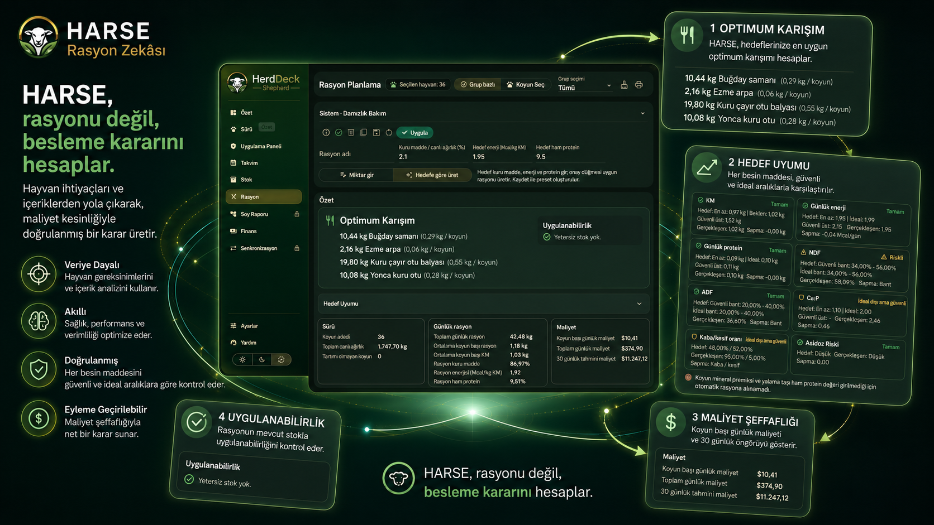Click the dollar icon beside Eyleme Geçirilebilir
This screenshot has width=934, height=525.
click(39, 418)
